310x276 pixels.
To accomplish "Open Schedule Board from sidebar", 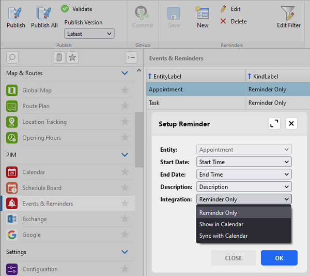I will [41, 188].
